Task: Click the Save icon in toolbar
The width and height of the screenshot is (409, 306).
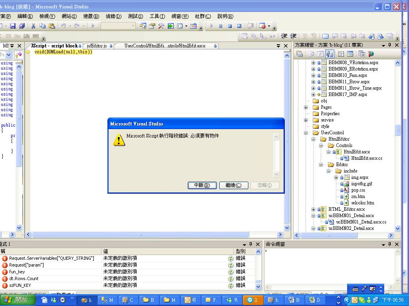Action: pyautogui.click(x=13, y=26)
